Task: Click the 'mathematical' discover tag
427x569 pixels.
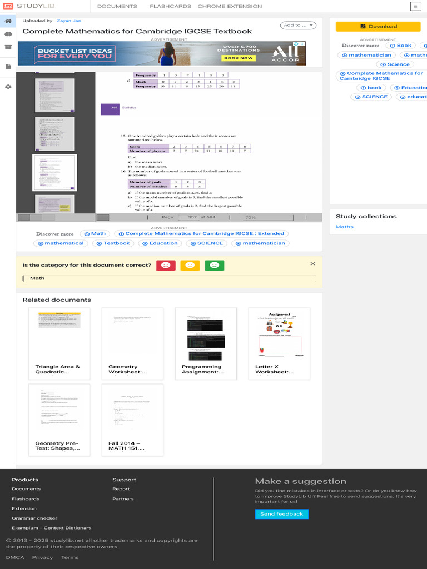Action: pyautogui.click(x=61, y=243)
